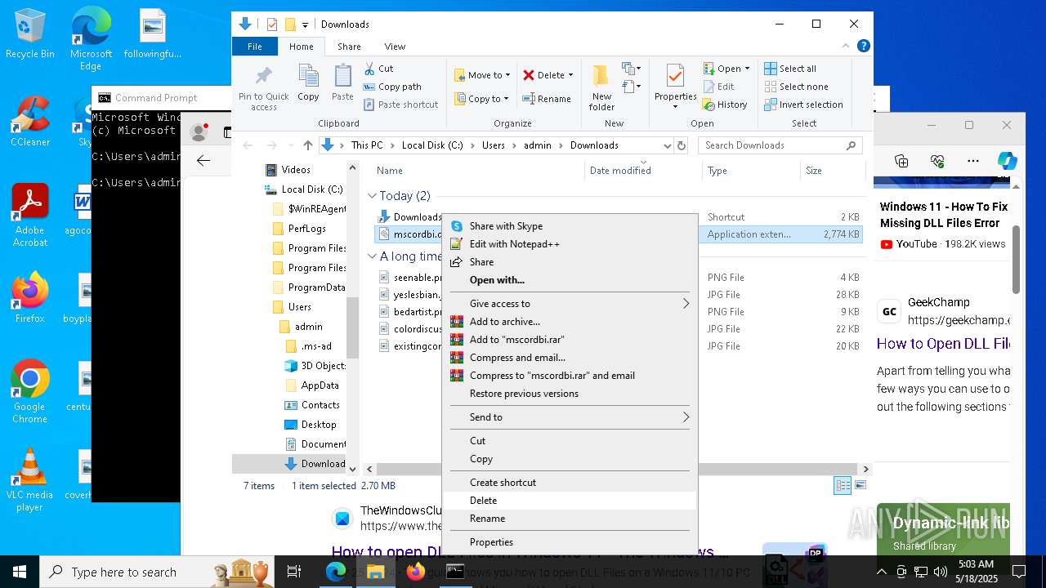The width and height of the screenshot is (1046, 588).
Task: Open the notification center on the taskbar
Action: click(1019, 572)
